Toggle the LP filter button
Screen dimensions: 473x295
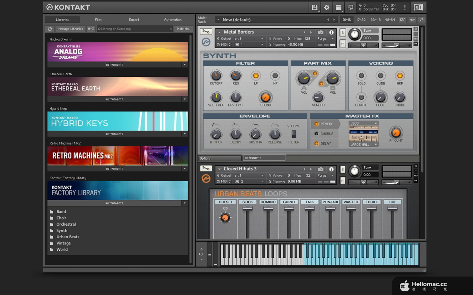(x=256, y=76)
